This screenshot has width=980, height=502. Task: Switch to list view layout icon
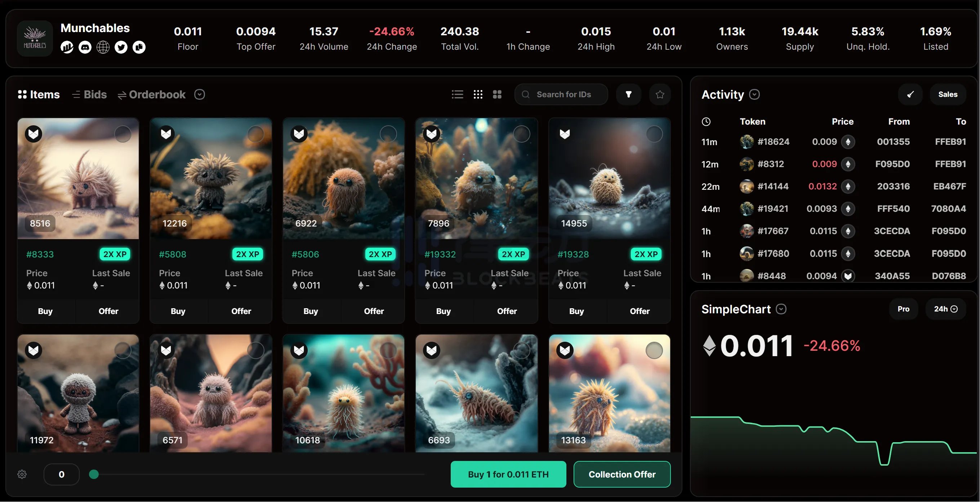(457, 94)
